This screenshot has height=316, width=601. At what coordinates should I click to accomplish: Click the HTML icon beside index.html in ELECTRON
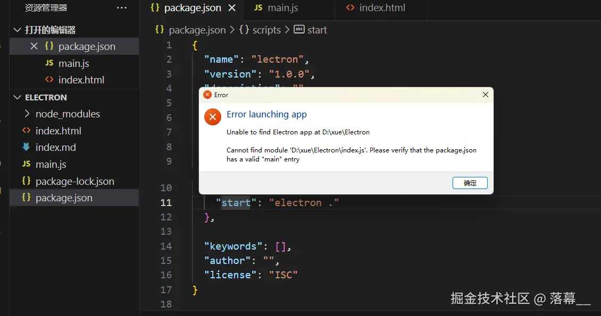click(x=26, y=131)
